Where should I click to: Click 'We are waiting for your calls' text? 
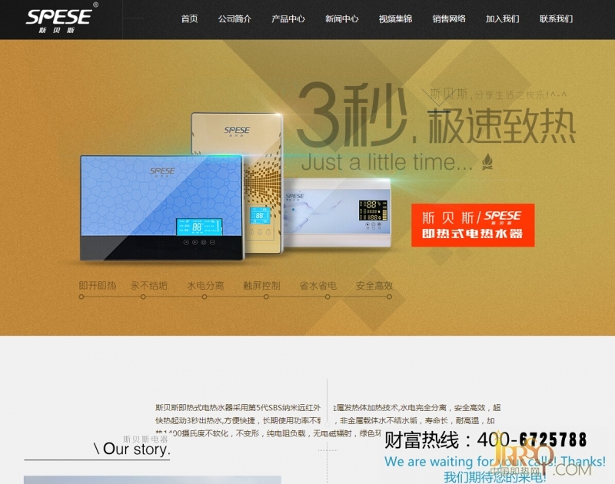click(494, 462)
